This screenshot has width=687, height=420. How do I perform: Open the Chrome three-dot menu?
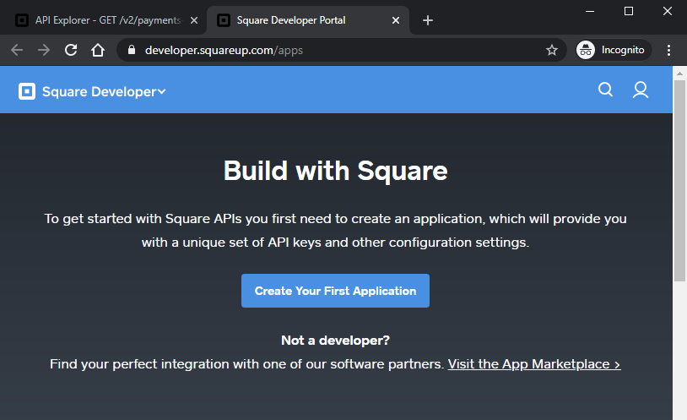coord(668,50)
